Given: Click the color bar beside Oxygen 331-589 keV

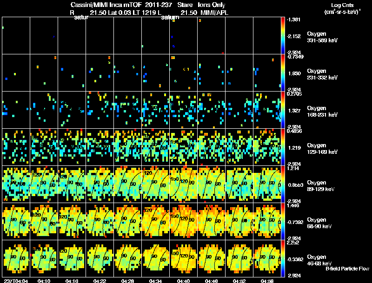Looking at the screenshot, I should (x=283, y=36).
